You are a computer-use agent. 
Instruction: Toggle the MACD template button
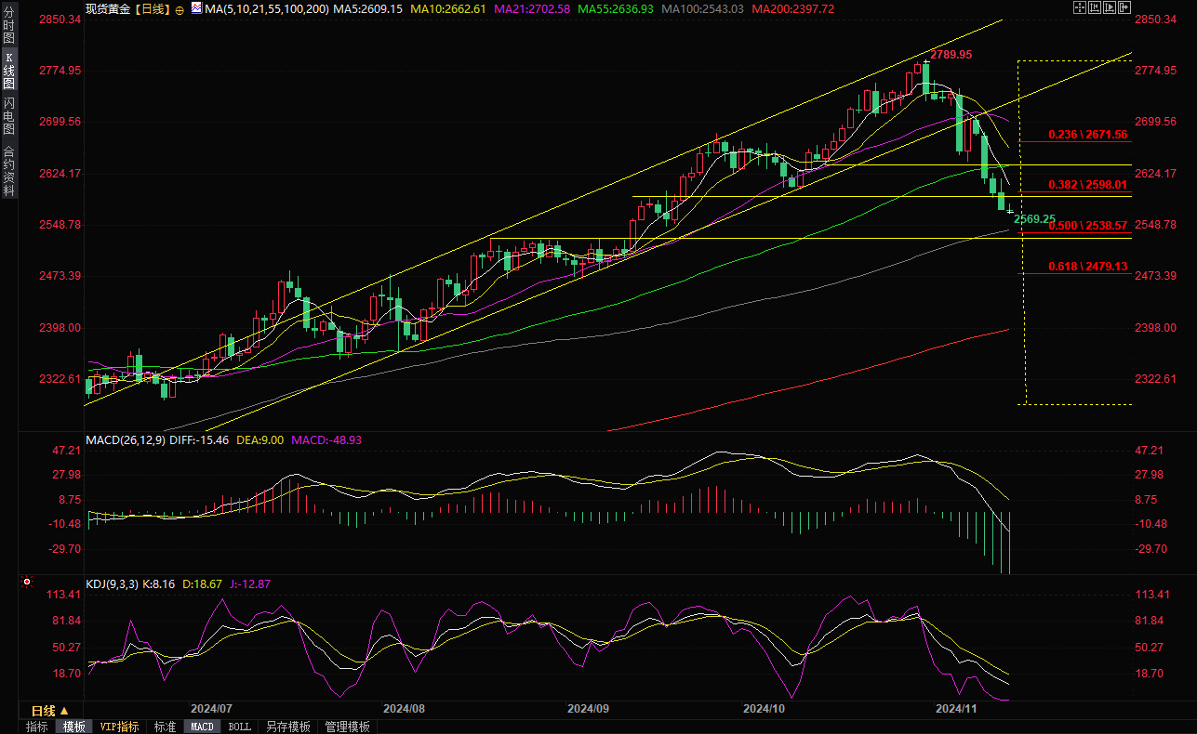[x=202, y=727]
